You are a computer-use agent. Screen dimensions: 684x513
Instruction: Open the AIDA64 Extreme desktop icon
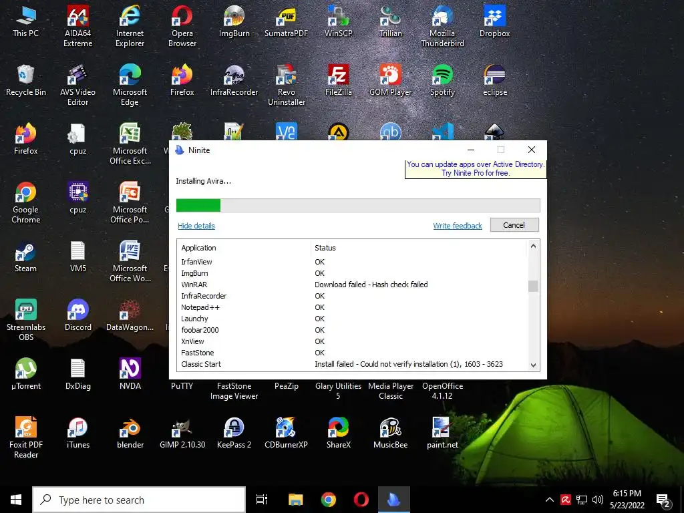tap(77, 26)
